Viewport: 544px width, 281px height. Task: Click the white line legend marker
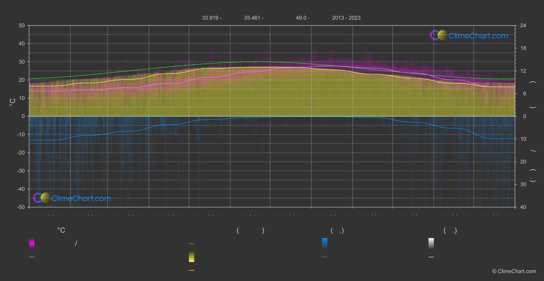tap(431, 257)
